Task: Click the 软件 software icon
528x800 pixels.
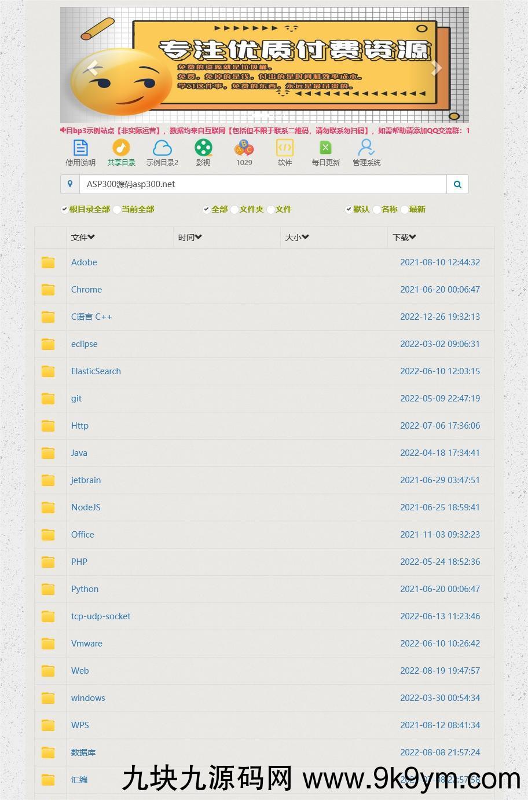Action: tap(285, 152)
